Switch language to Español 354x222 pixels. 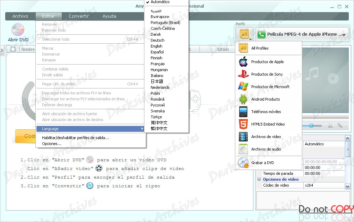(x=157, y=52)
